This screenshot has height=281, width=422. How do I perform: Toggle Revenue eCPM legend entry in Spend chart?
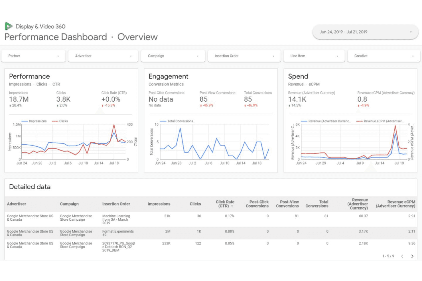380,121
